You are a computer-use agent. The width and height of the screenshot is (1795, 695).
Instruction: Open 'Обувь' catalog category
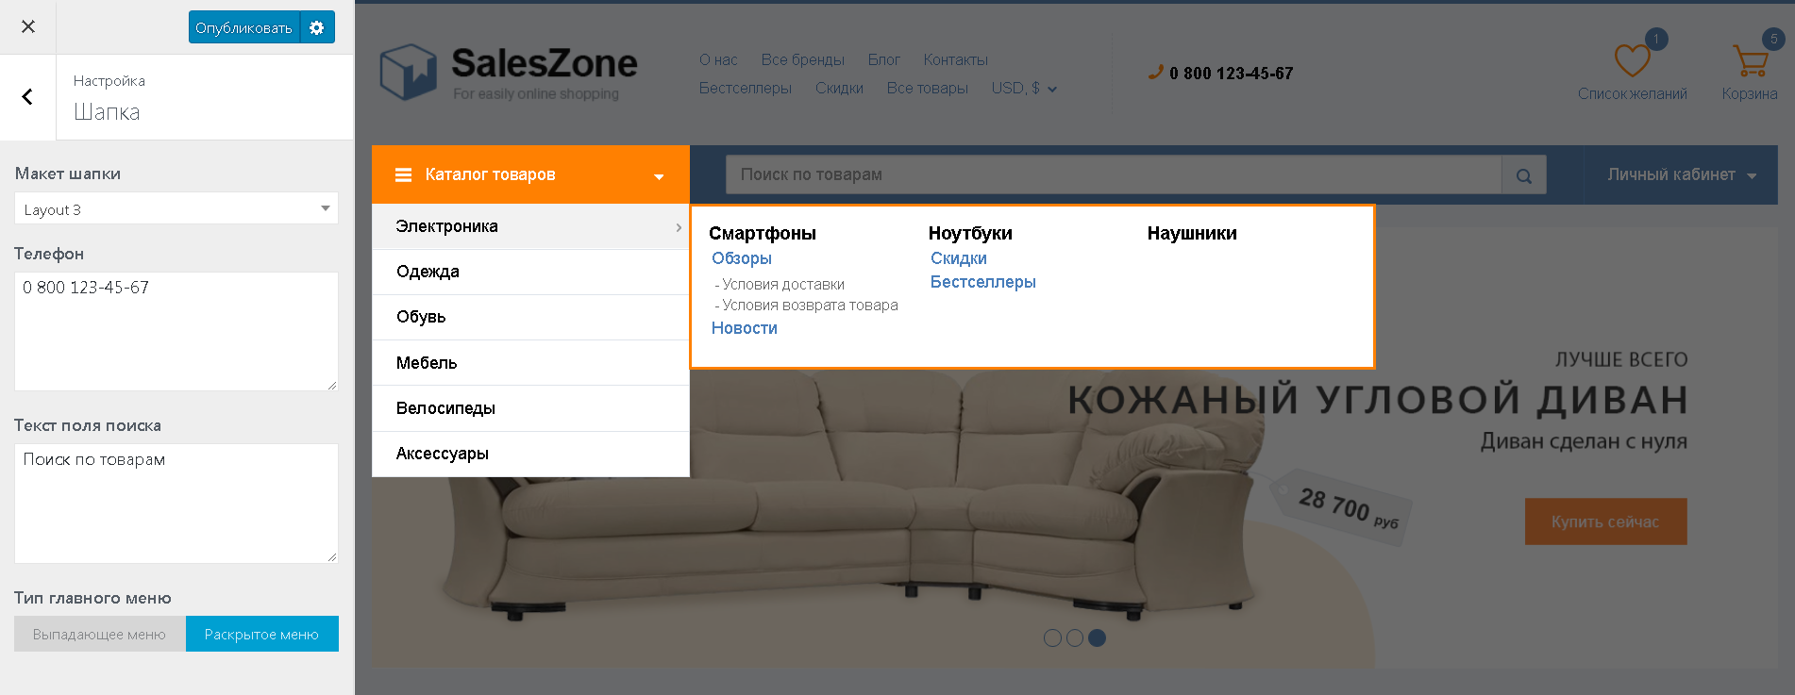click(x=530, y=317)
